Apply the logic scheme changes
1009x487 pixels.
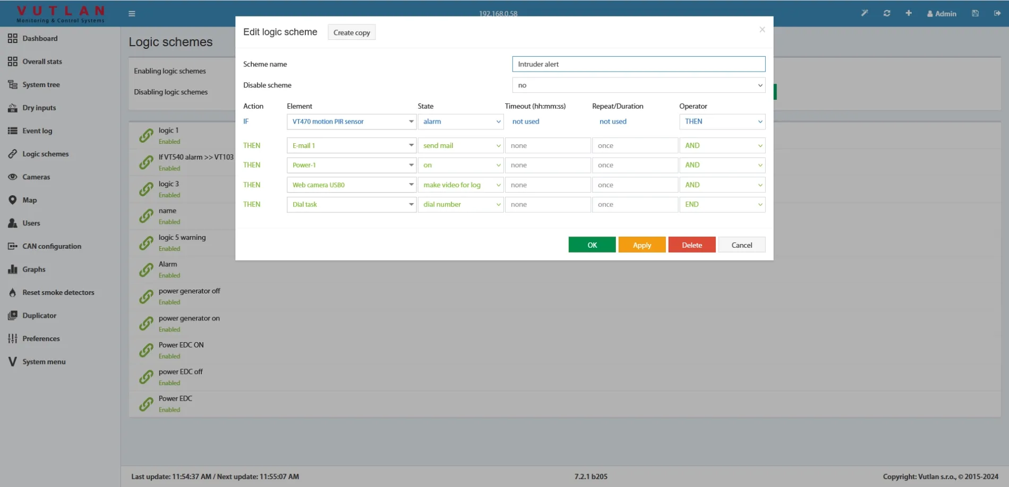(x=642, y=245)
